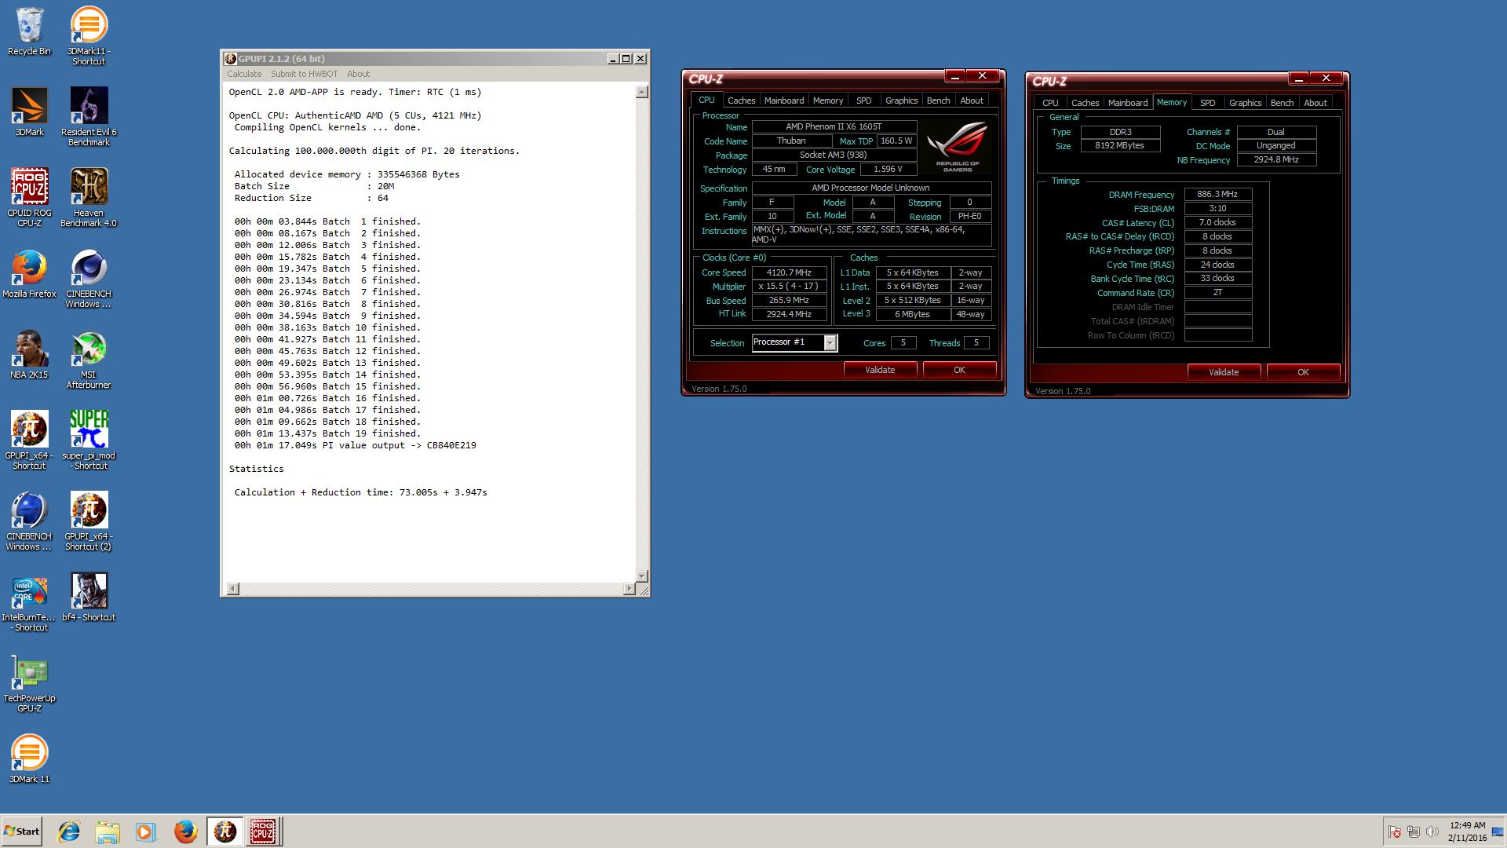Switch to Memory tab in left CPU-Z window
Screen dimensions: 1507x848
coord(828,101)
